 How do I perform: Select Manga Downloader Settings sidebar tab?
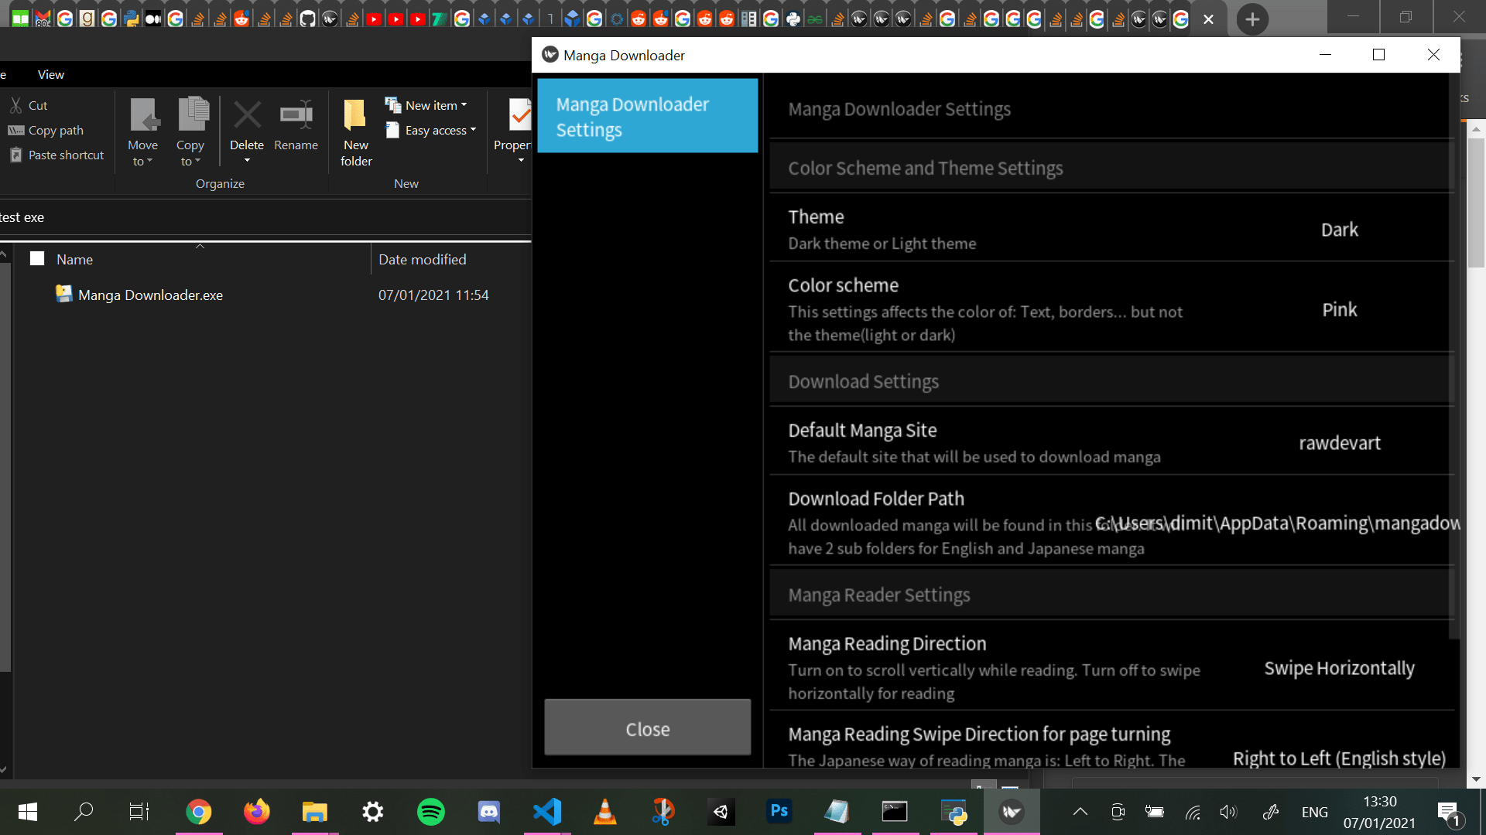coord(647,116)
